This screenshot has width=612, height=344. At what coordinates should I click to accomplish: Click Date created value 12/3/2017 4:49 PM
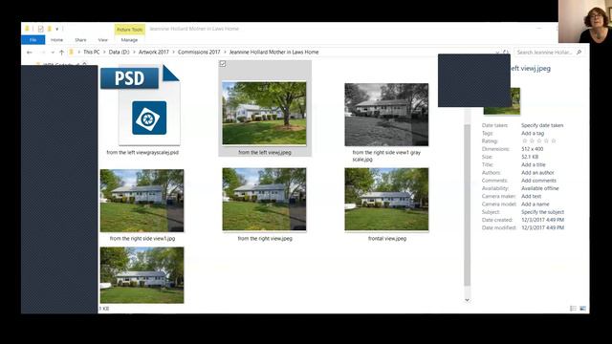click(542, 220)
